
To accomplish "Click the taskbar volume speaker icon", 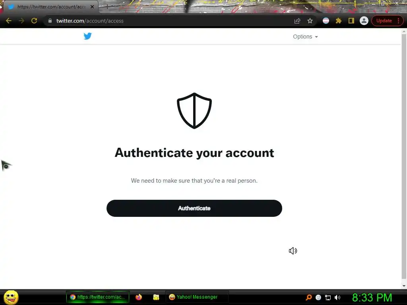I will (337, 297).
